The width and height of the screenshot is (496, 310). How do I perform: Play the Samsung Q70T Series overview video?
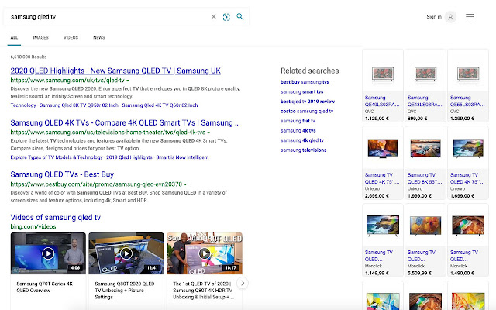pos(48,253)
